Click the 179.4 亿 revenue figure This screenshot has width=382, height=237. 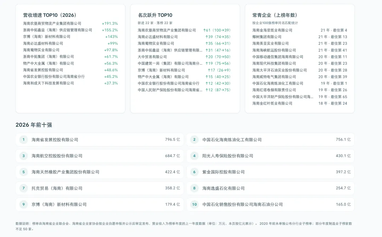point(173,204)
